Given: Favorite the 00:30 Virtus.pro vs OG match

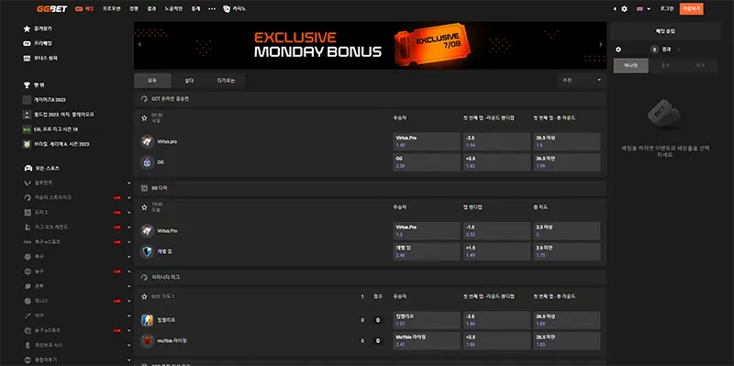Looking at the screenshot, I should (144, 118).
